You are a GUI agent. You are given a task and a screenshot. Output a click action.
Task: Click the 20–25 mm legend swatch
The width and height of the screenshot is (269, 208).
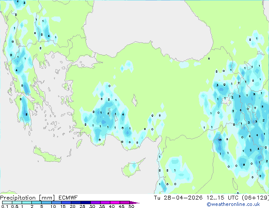point(76,202)
